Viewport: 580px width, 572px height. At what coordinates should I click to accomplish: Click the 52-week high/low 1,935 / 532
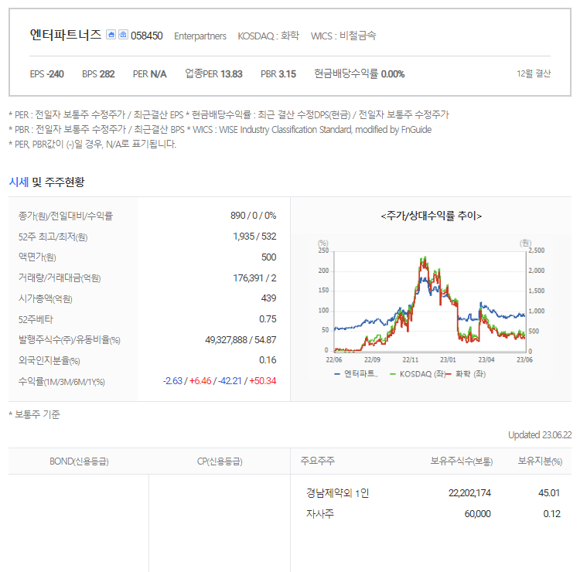pyautogui.click(x=254, y=237)
